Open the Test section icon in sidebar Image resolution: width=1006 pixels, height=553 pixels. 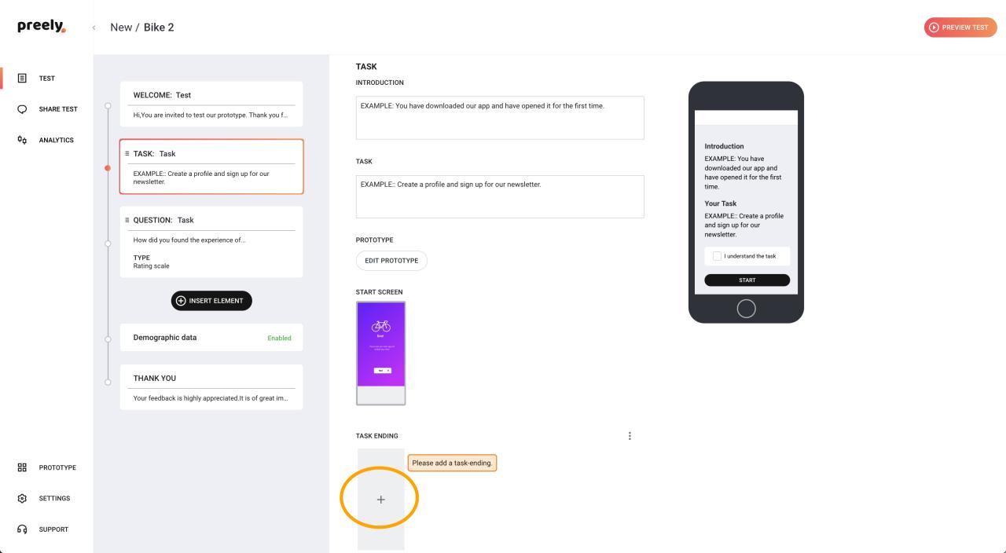point(22,79)
